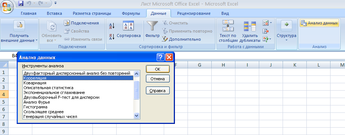Screen dimensions: 345x135
Task: Click Изменить связи edit links
Action: (x=83, y=39)
